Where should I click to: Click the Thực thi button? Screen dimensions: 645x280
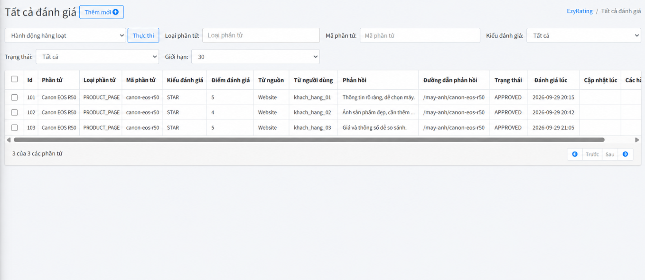point(143,35)
